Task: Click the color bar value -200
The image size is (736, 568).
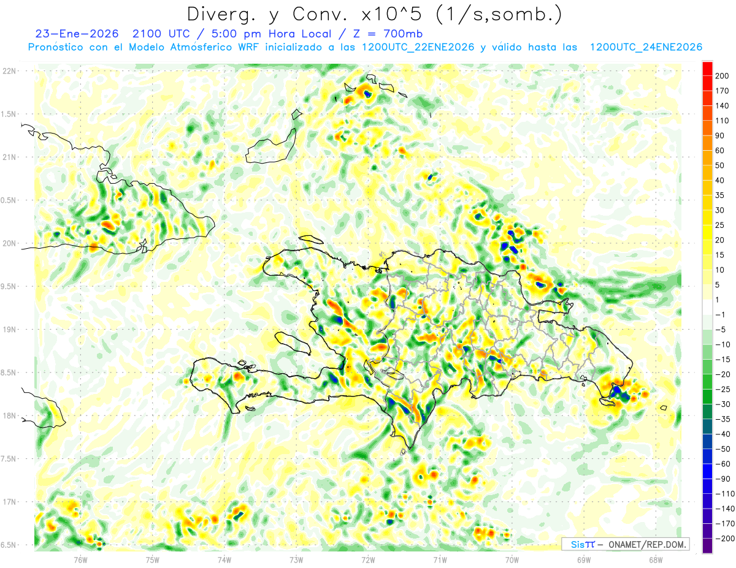Action: 726,539
